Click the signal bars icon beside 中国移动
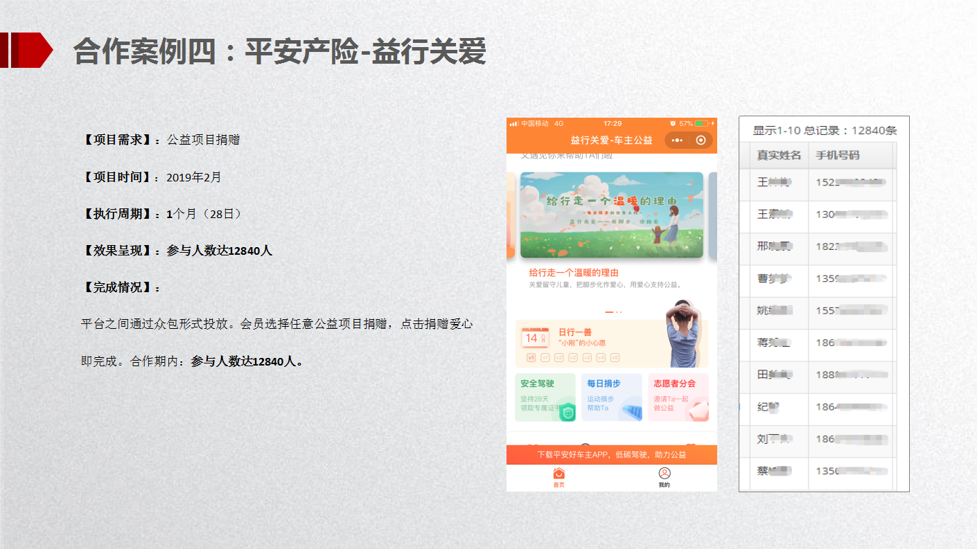Image resolution: width=977 pixels, height=549 pixels. pyautogui.click(x=513, y=123)
